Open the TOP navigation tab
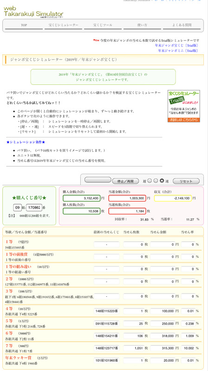 point(24,26)
